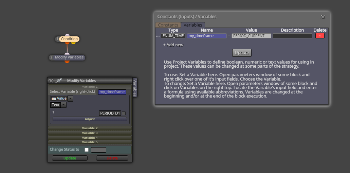The image size is (350, 173).
Task: Grab the row drag handle beside ENUM_TIME
Action: click(x=158, y=36)
